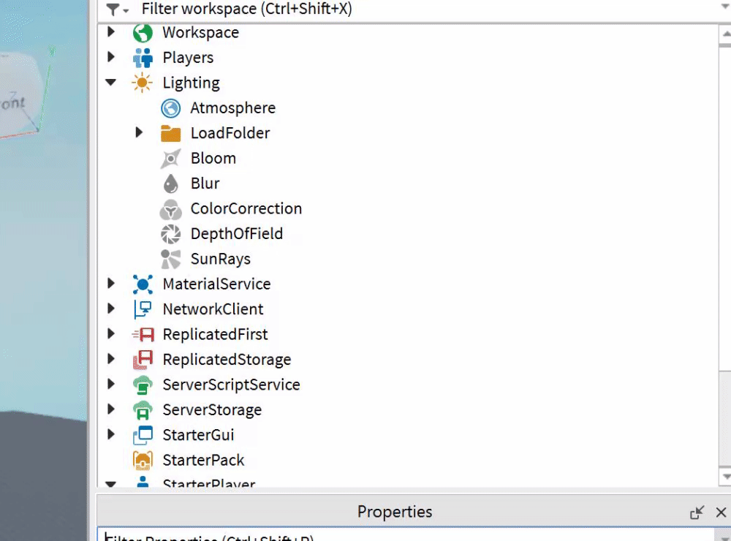Screen dimensions: 731x541
Task: Click the LoadFolder folder icon
Action: pos(170,133)
